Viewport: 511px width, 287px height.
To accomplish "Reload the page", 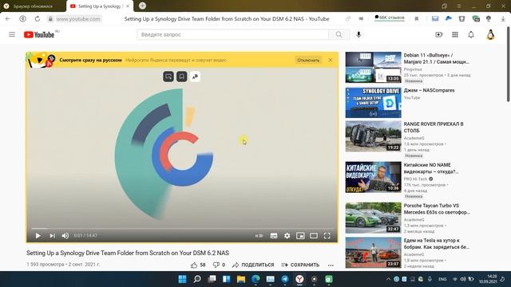I will (x=38, y=19).
